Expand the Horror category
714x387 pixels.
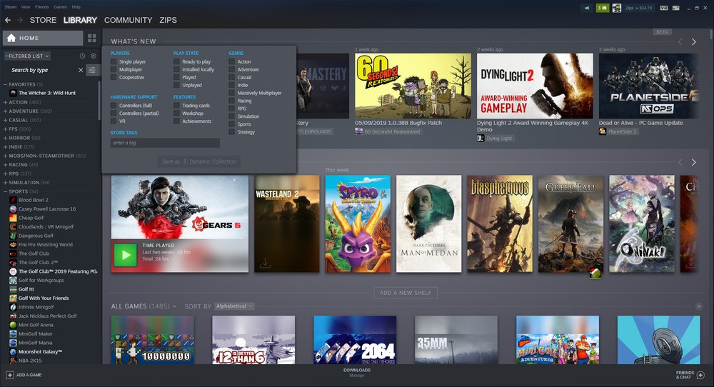pos(6,138)
